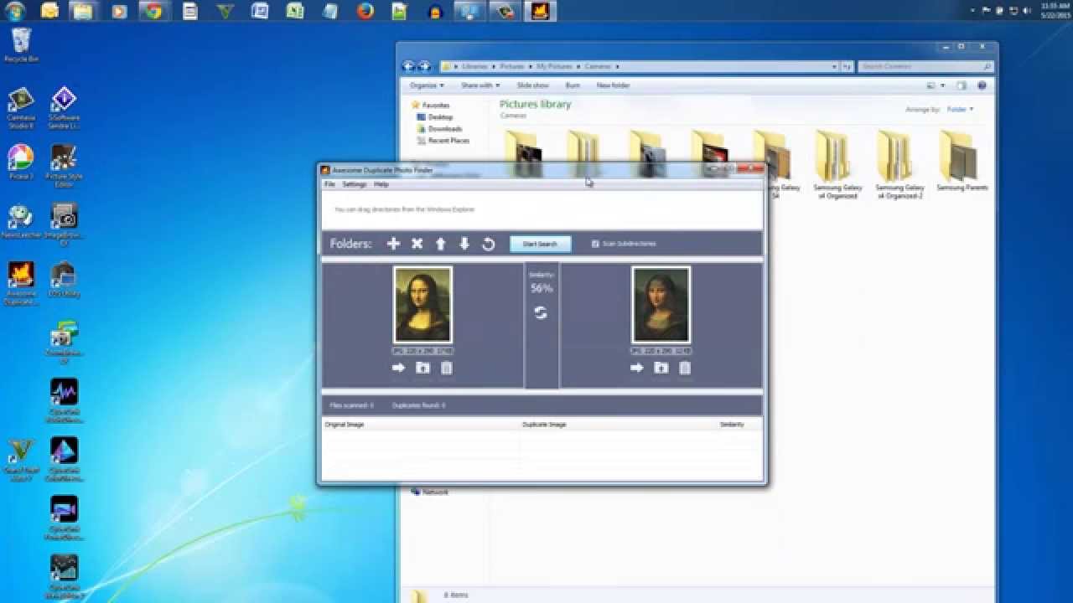This screenshot has width=1073, height=603.
Task: Delete the left image with its trash icon
Action: click(447, 368)
